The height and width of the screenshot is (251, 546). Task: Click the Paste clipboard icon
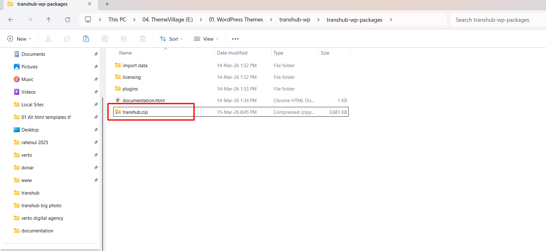[86, 39]
